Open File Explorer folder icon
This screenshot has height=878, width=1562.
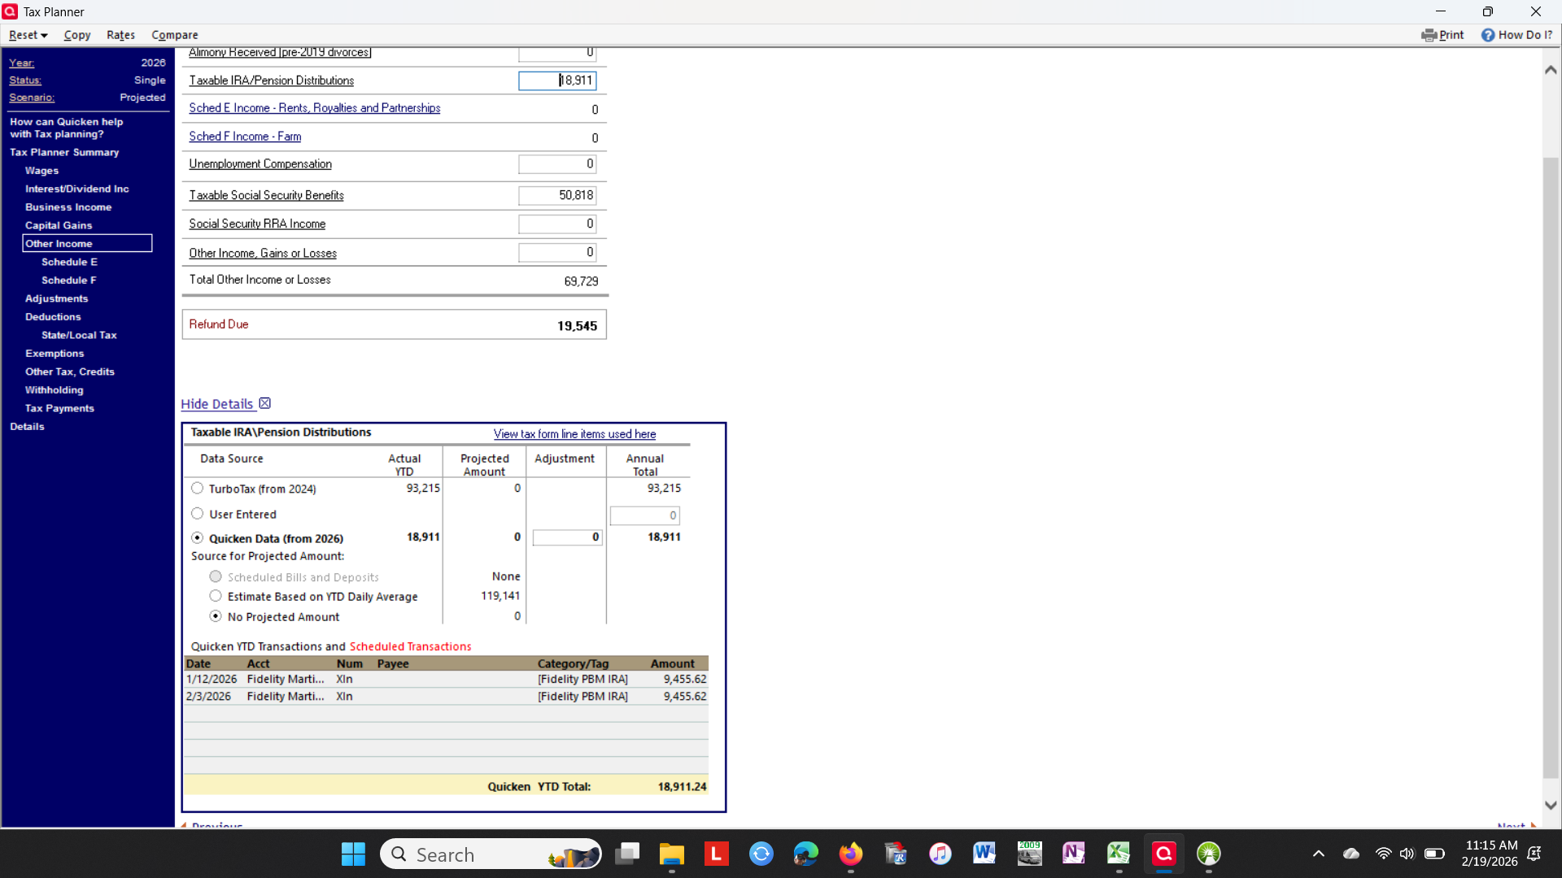pos(671,854)
